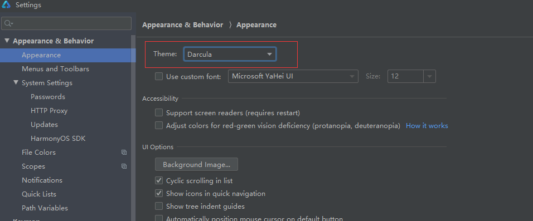Screen dimensions: 533x221
Task: Open HarmonyOS SDK settings page
Action: pos(58,139)
